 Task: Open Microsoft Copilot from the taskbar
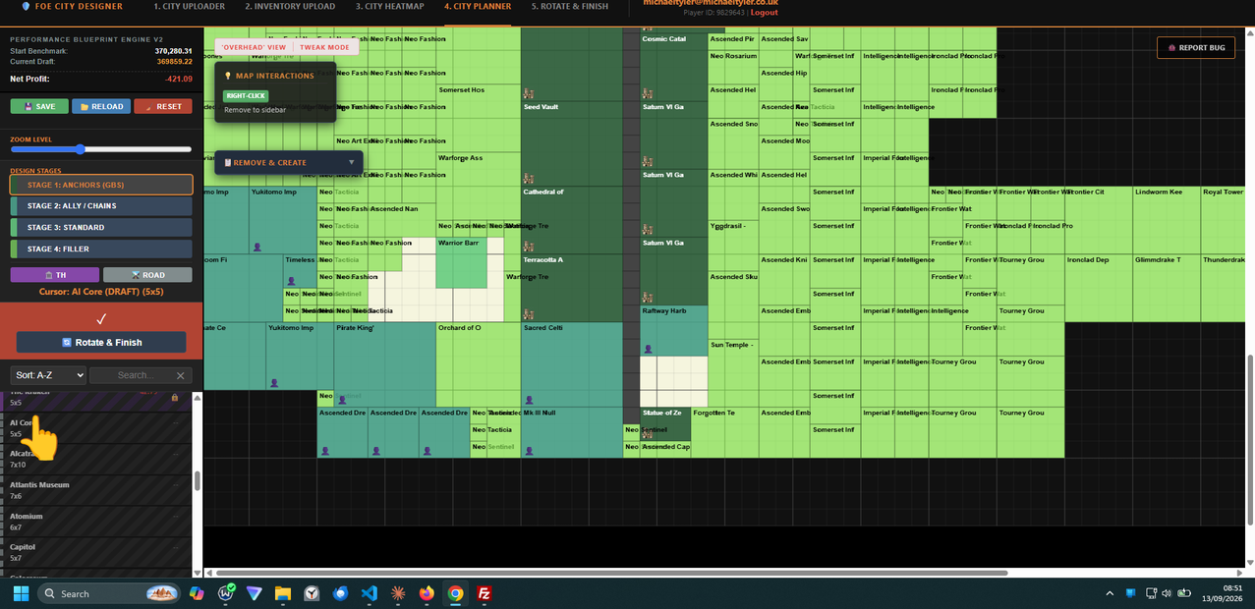pos(198,593)
